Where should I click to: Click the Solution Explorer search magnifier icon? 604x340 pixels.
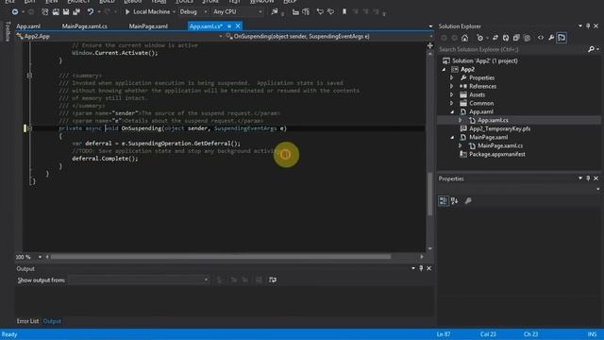tap(592, 49)
